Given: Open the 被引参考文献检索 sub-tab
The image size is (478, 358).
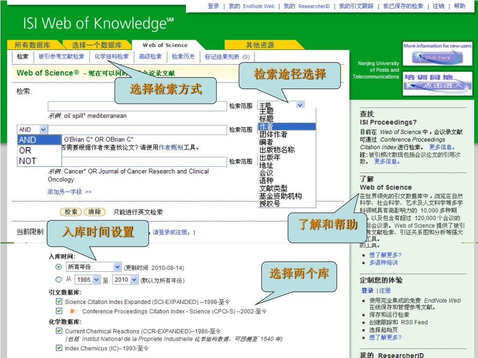Looking at the screenshot, I should pos(61,56).
